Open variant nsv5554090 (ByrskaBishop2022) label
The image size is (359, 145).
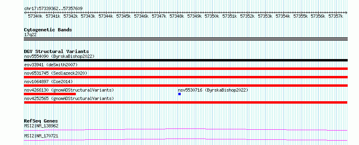59,56
